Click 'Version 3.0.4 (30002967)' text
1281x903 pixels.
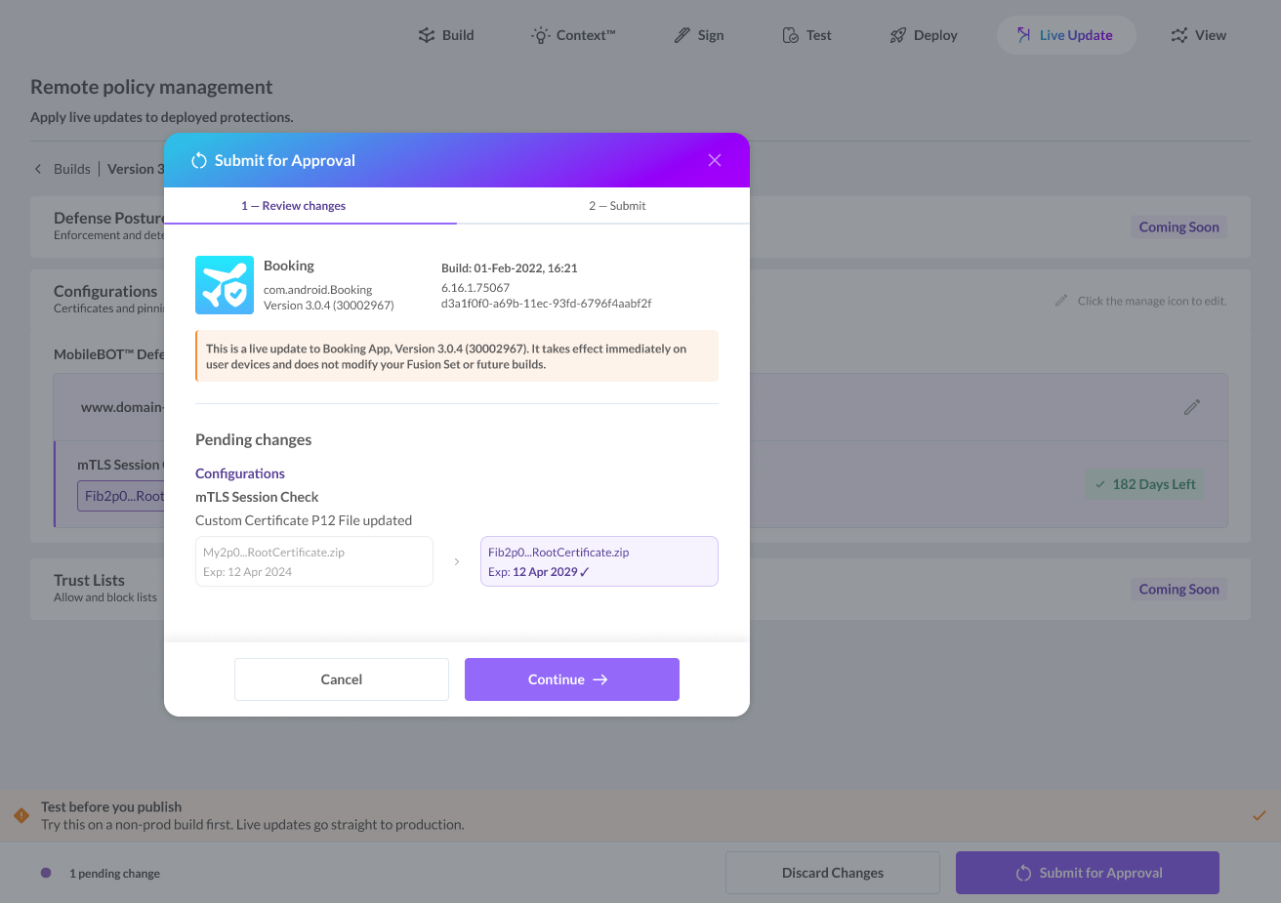coord(329,306)
